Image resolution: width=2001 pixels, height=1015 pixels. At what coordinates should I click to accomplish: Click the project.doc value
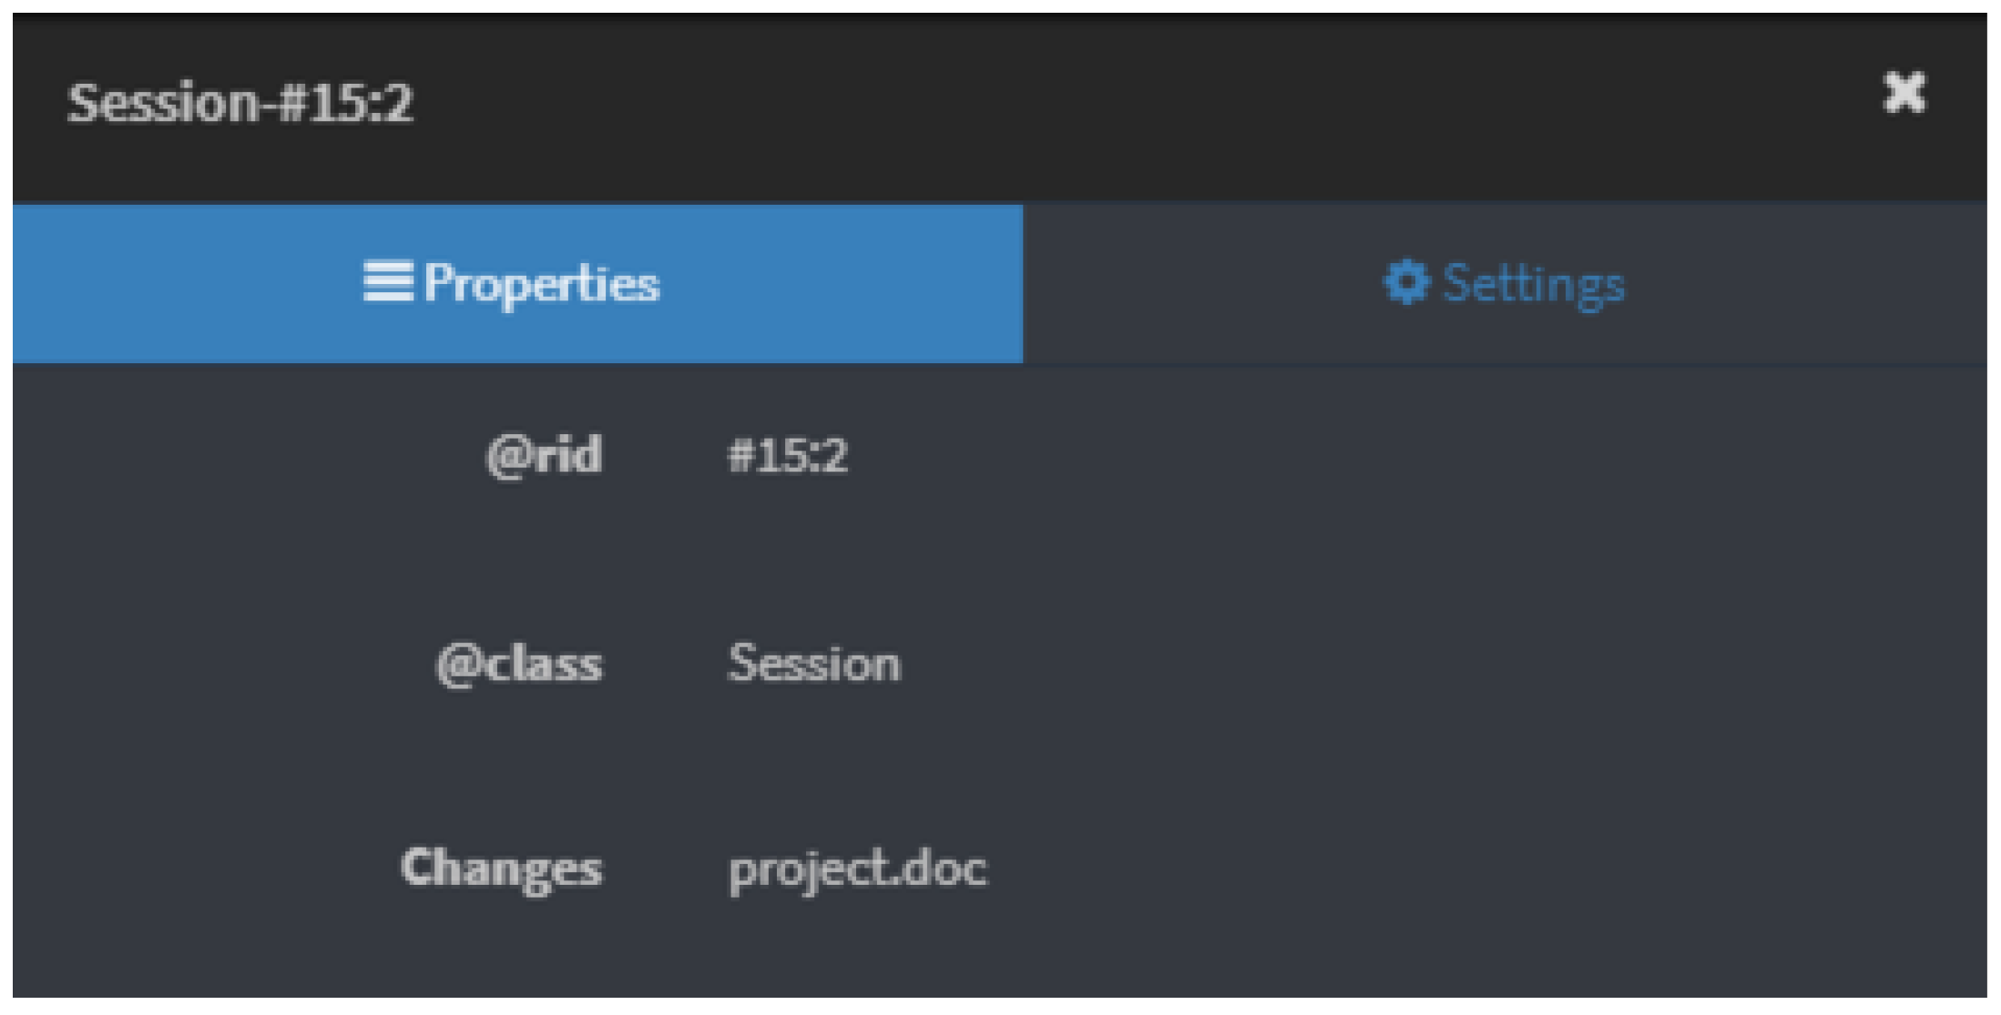pos(857,869)
